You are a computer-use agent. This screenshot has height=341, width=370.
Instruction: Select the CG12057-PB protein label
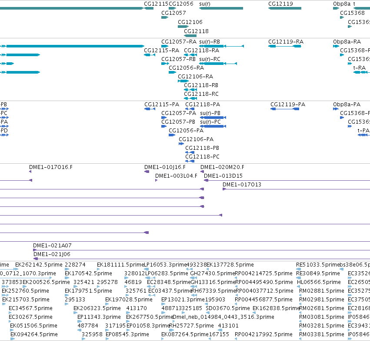click(x=178, y=122)
